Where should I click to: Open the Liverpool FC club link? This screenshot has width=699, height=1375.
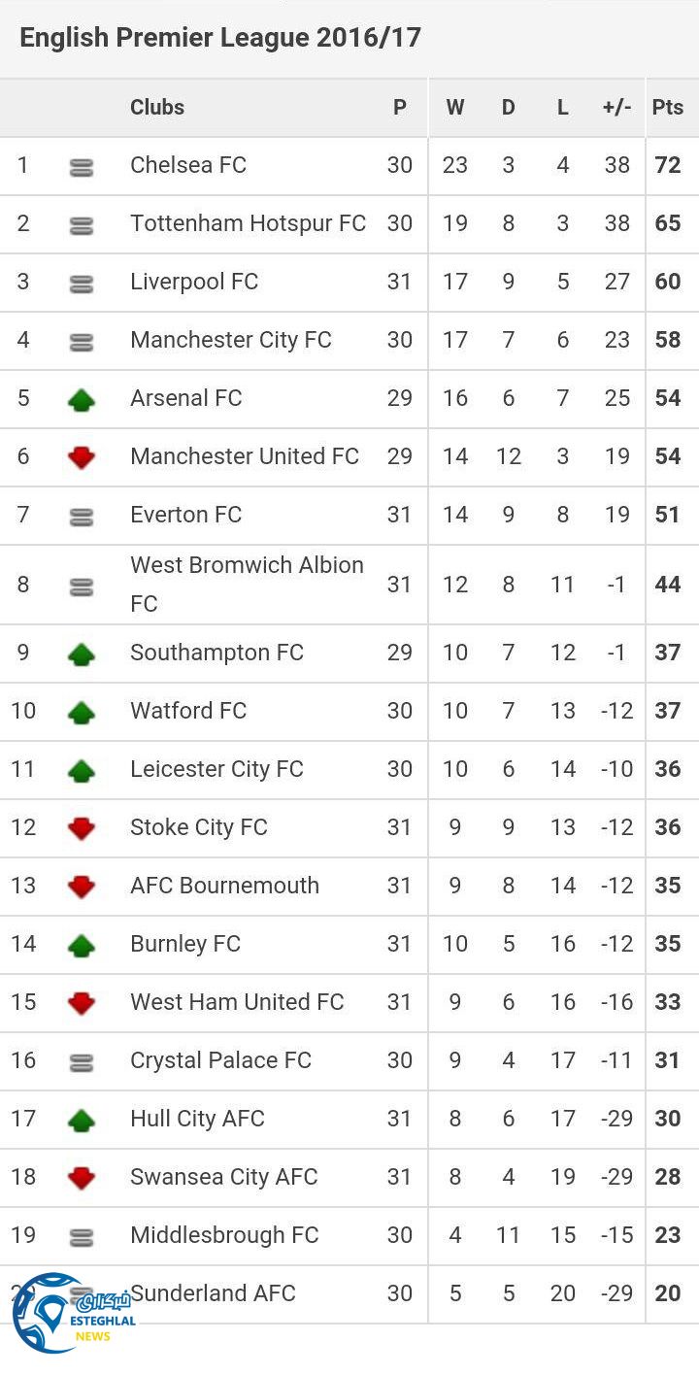(194, 282)
